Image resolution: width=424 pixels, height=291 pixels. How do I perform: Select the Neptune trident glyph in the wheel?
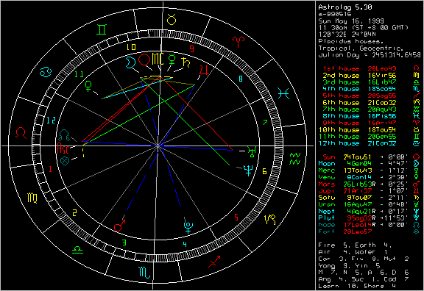(248, 170)
